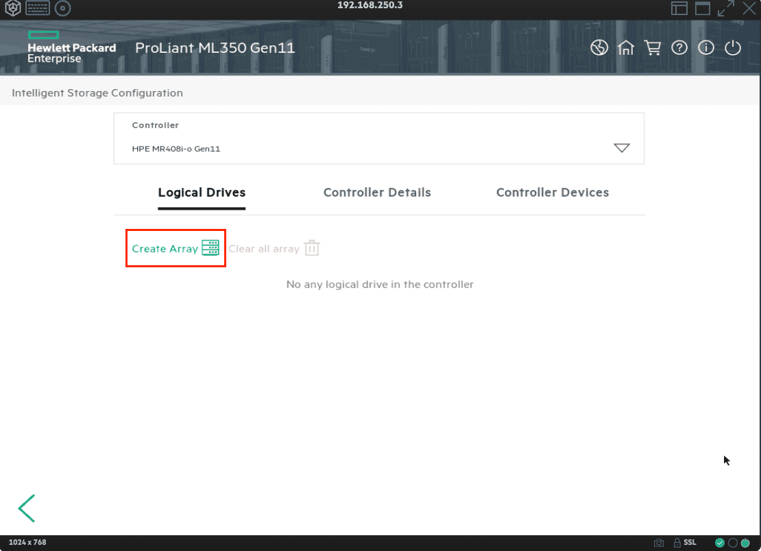Switch to Controller Details tab
This screenshot has width=761, height=551.
click(377, 193)
